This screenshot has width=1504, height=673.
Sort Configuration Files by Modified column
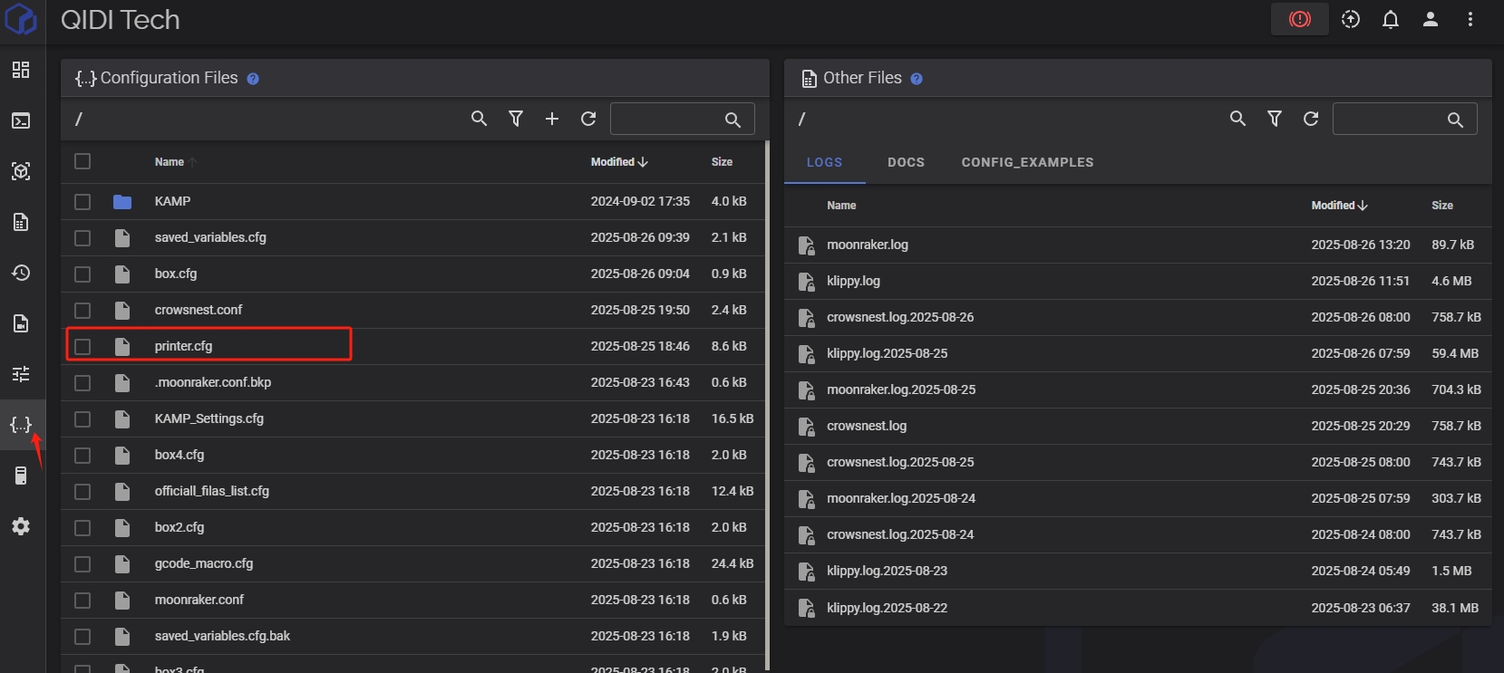click(x=619, y=162)
